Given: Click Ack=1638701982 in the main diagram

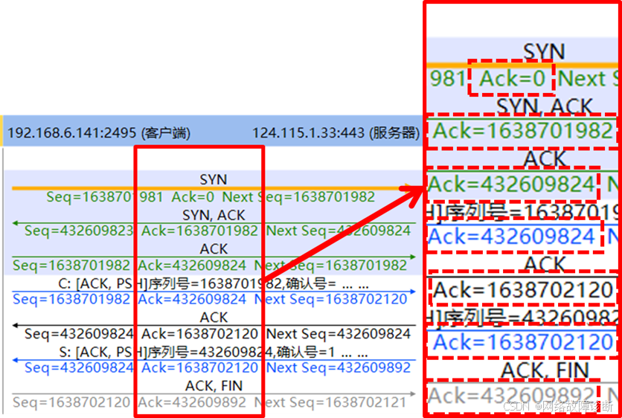Looking at the screenshot, I should [200, 231].
